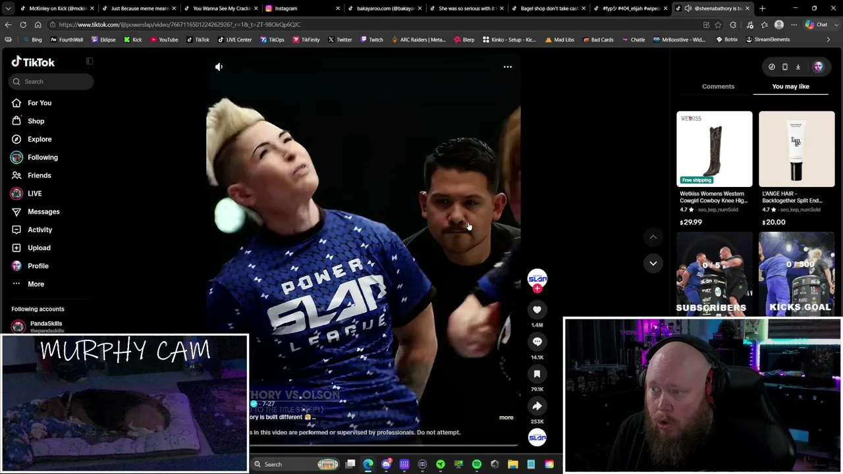843x474 pixels.
Task: Open File Explorer from the taskbar
Action: [513, 464]
